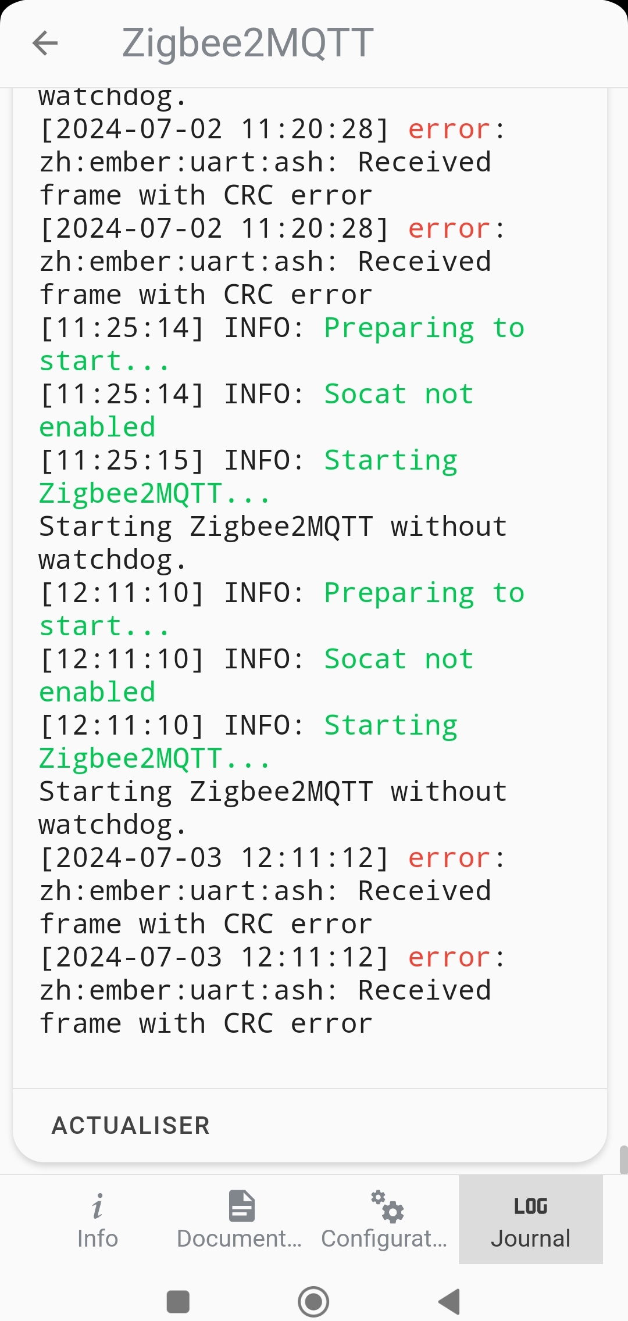
Task: Tap the Android recent apps square button
Action: (x=178, y=1302)
